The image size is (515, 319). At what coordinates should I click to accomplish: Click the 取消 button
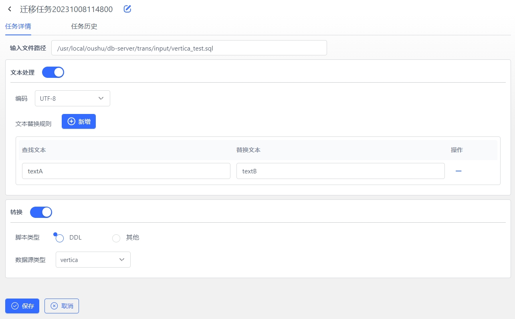point(62,306)
